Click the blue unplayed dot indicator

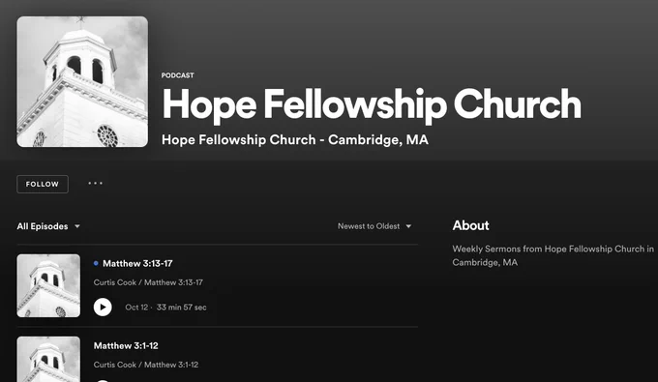coord(96,263)
